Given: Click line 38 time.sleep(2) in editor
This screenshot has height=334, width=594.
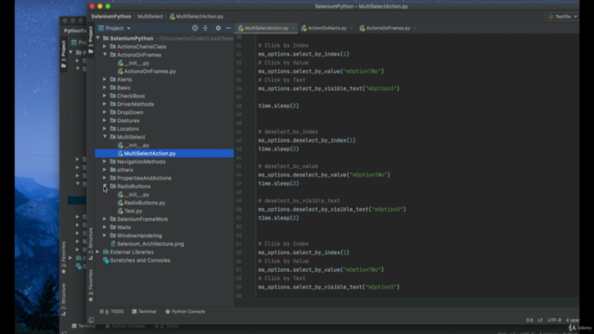Looking at the screenshot, I should [x=278, y=106].
